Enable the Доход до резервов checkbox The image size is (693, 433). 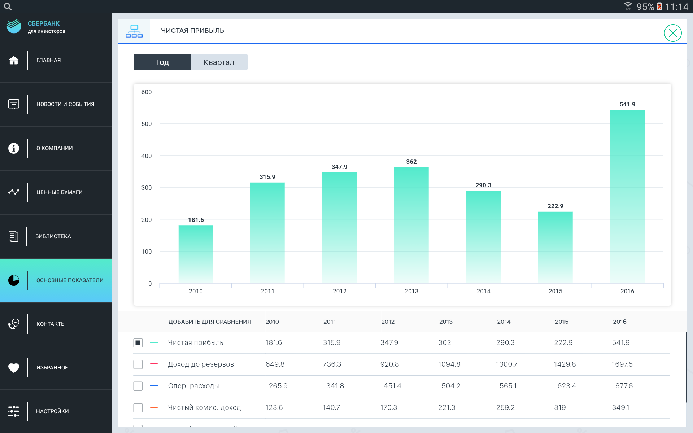pyautogui.click(x=138, y=364)
